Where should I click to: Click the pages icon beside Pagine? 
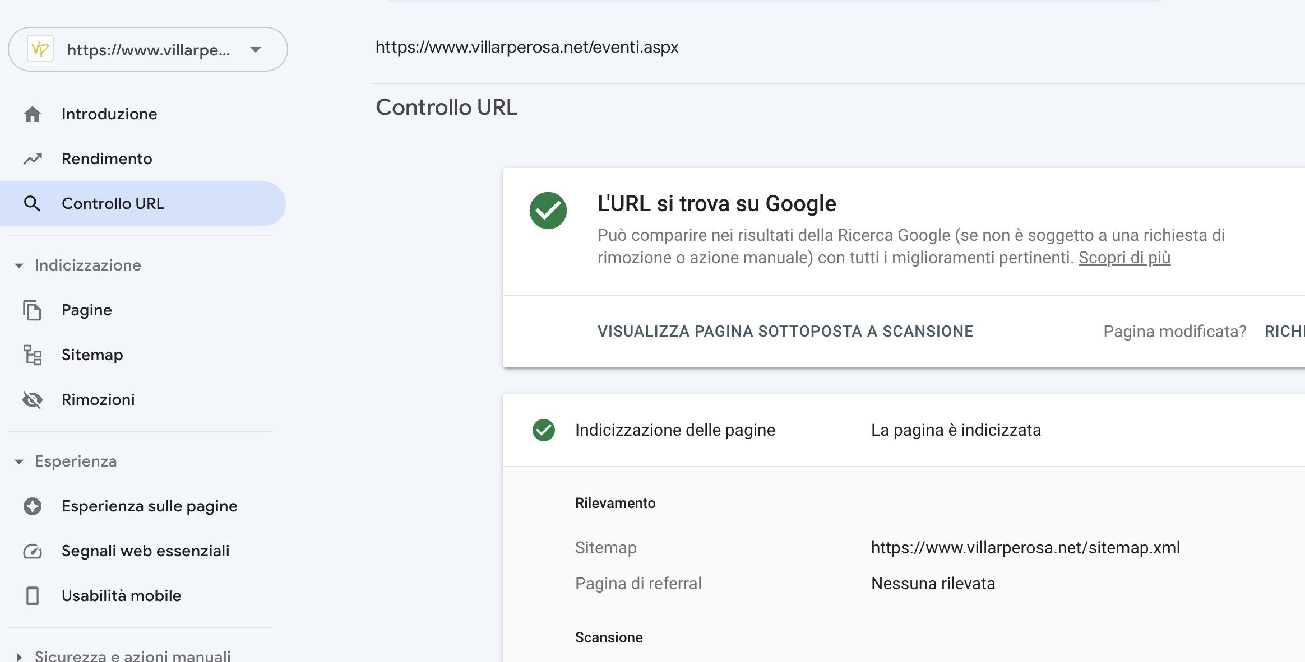pos(33,310)
